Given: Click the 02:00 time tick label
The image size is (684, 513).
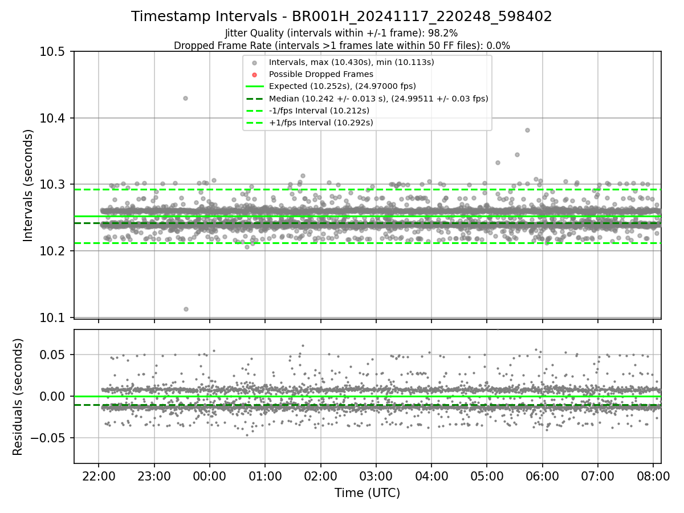Looking at the screenshot, I should (x=320, y=475).
